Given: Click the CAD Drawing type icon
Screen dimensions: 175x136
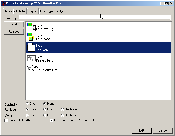Looking at the screenshot, I should (x=31, y=27).
